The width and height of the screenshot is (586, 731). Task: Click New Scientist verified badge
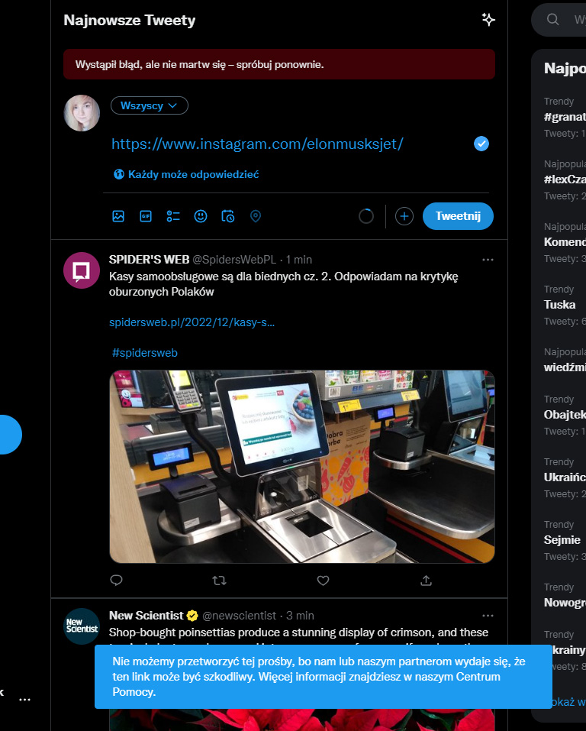coord(192,616)
